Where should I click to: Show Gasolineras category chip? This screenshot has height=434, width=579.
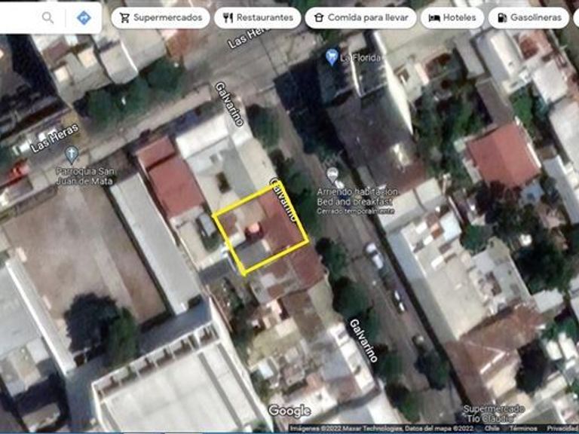coord(528,18)
